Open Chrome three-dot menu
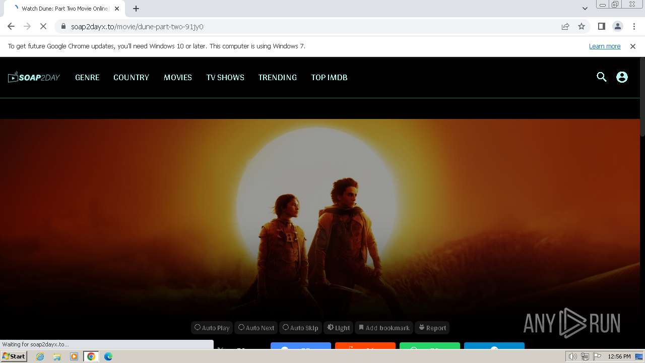This screenshot has height=363, width=645. pos(634,26)
